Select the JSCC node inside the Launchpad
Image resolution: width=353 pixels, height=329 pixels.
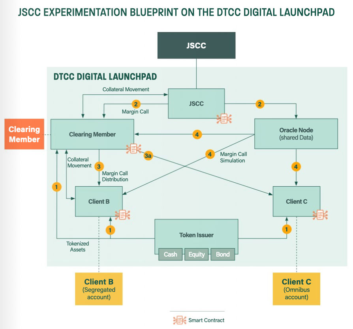point(196,104)
